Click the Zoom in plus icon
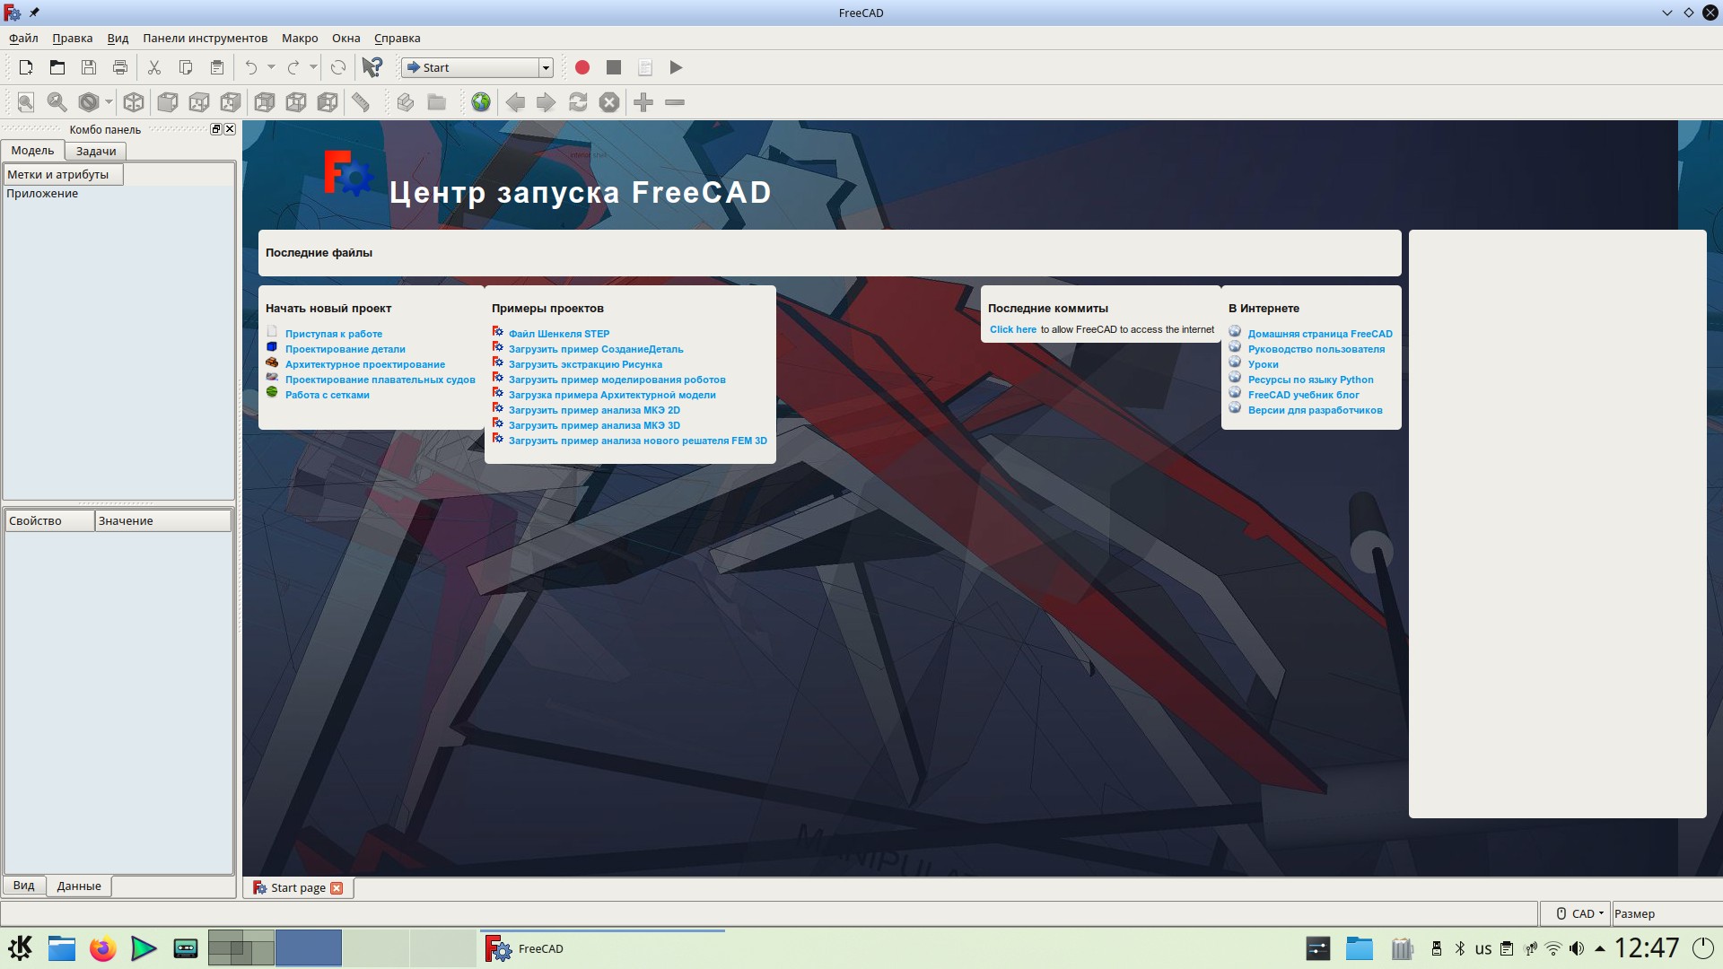 tap(643, 102)
